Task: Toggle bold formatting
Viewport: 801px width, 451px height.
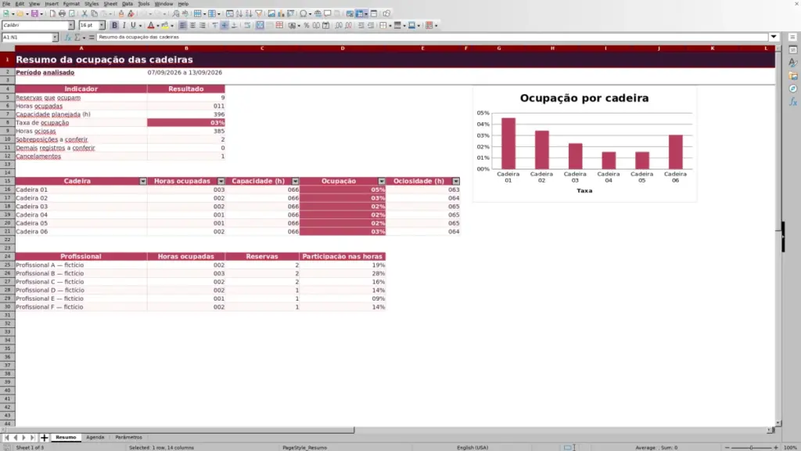Action: (114, 25)
